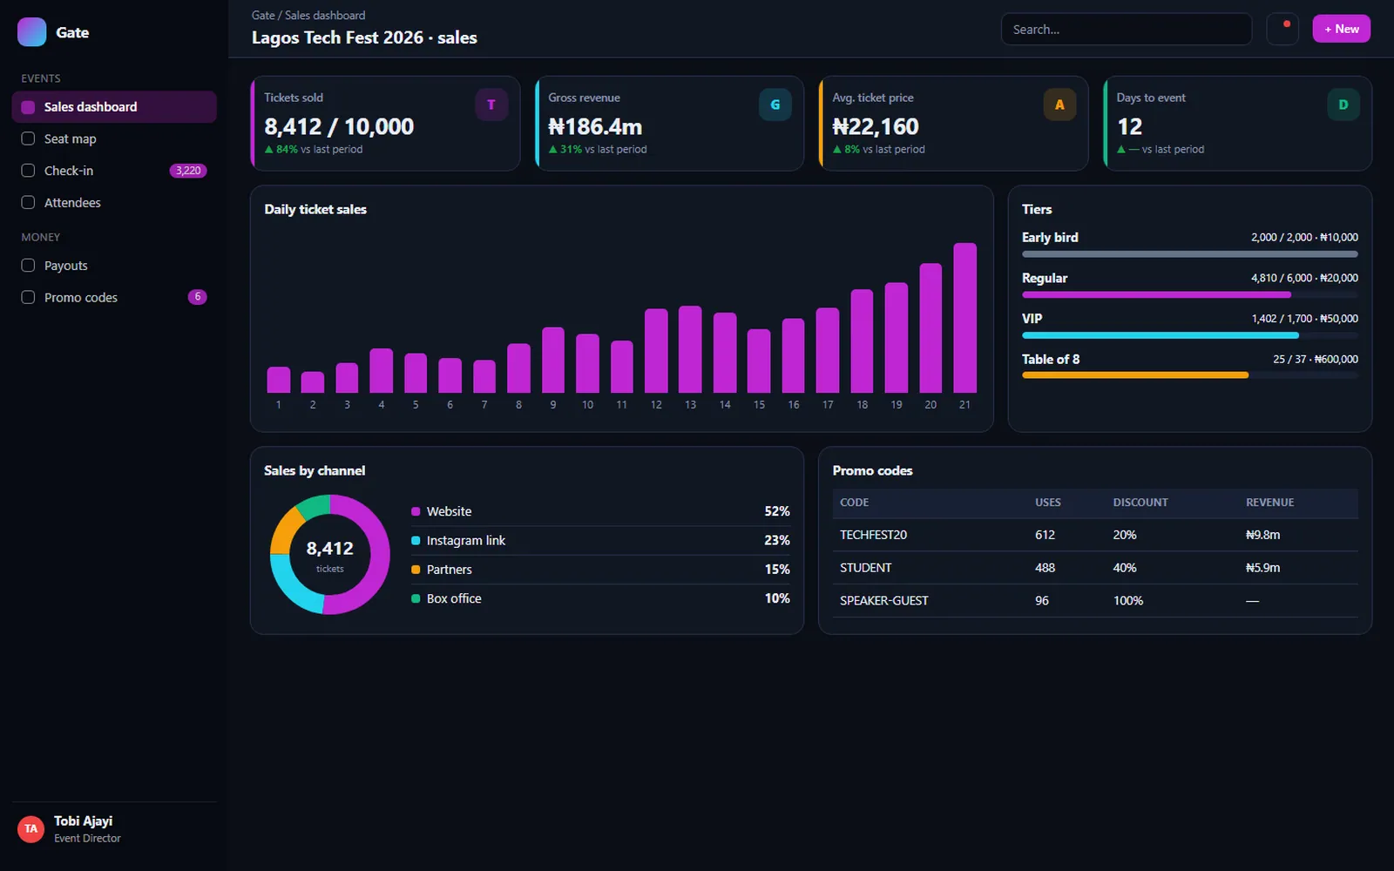1394x871 pixels.
Task: Click the ₦186.4m gross revenue value
Action: tap(595, 127)
